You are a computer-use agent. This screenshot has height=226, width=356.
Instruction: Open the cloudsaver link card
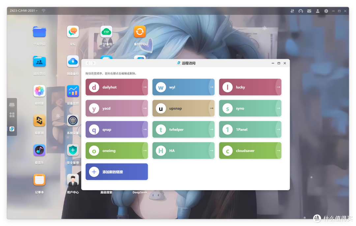[x=250, y=151]
